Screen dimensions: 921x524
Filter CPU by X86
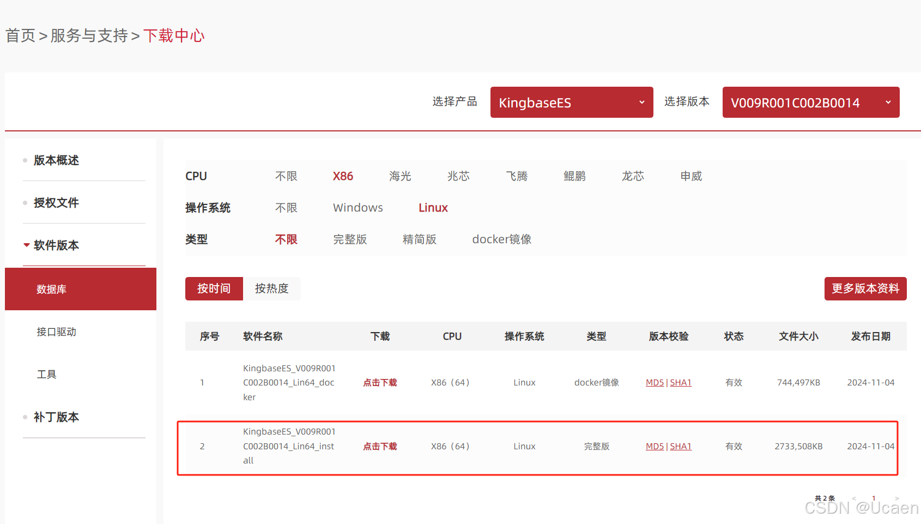tap(343, 176)
